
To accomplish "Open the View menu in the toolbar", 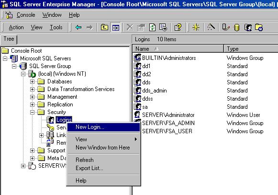I will 36,27.
